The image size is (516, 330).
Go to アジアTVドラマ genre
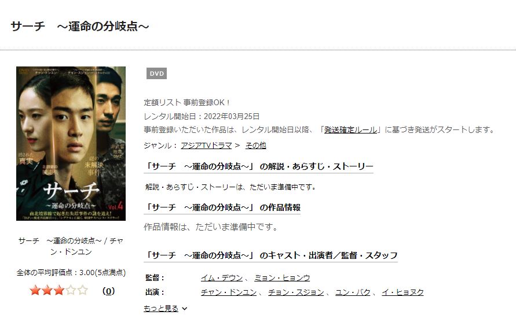(x=206, y=146)
